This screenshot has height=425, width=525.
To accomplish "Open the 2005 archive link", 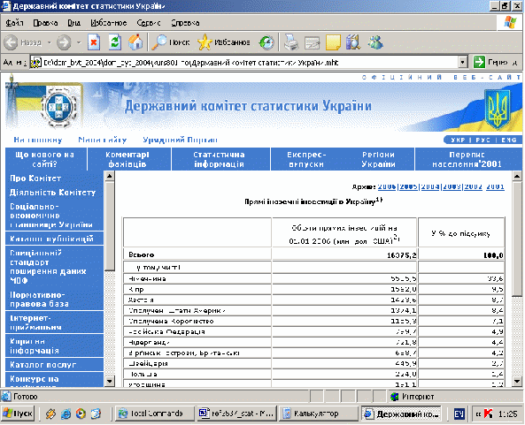I will pyautogui.click(x=408, y=186).
